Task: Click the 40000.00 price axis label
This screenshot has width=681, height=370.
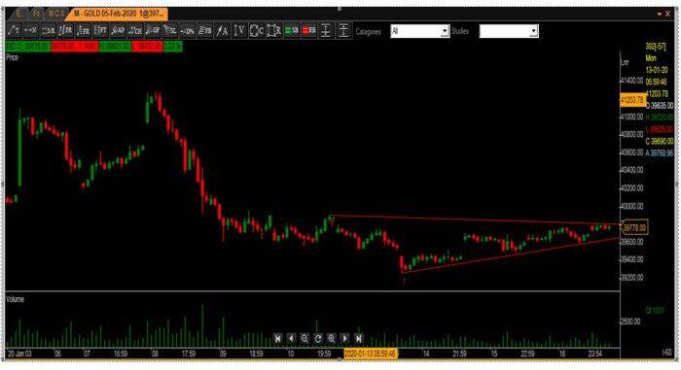Action: (632, 206)
